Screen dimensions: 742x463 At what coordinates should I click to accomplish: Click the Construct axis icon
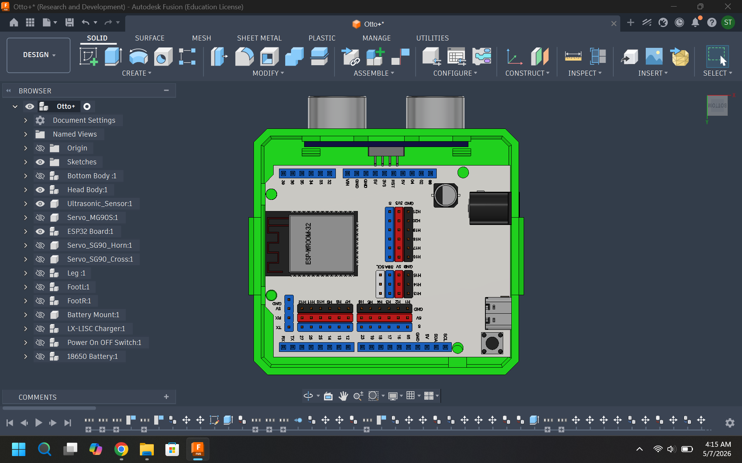click(x=514, y=56)
